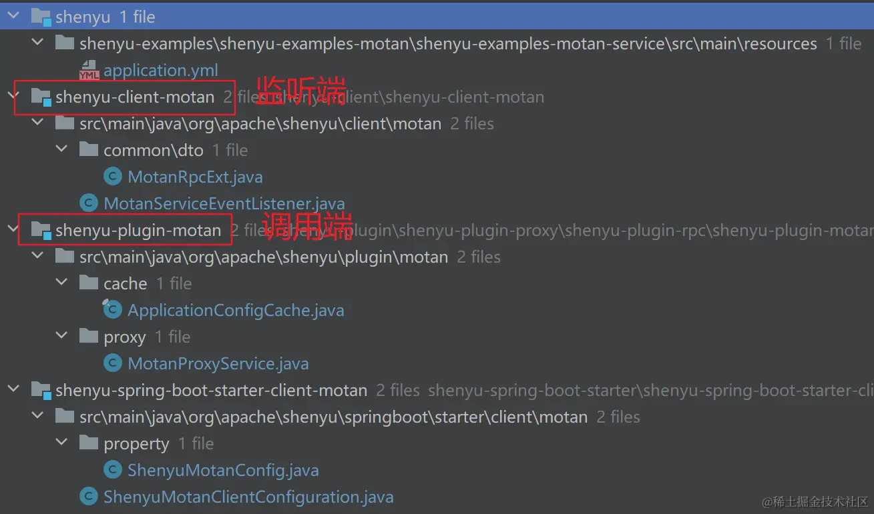The height and width of the screenshot is (514, 874).
Task: Select shenyu-spring-boot-starter-client-motan module label
Action: 212,391
